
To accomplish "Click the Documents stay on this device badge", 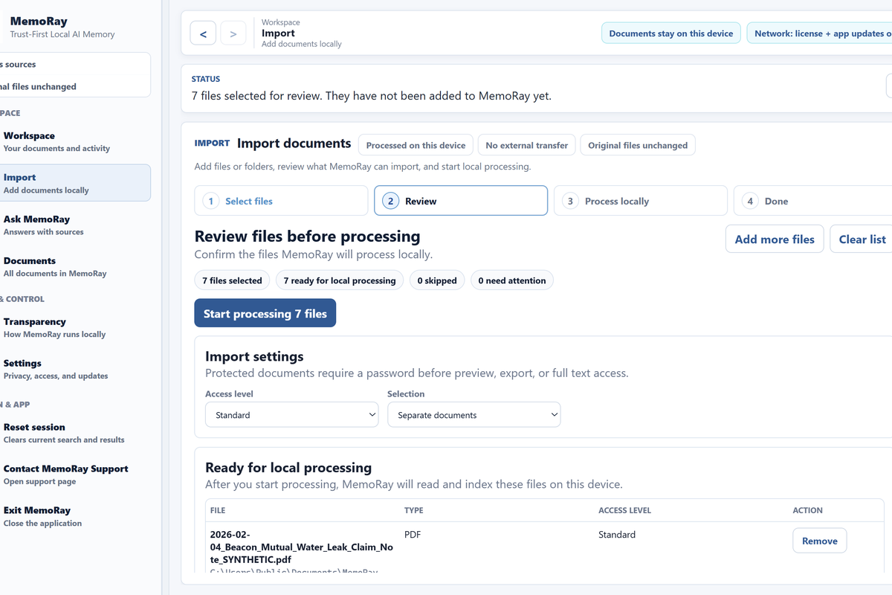I will tap(671, 33).
